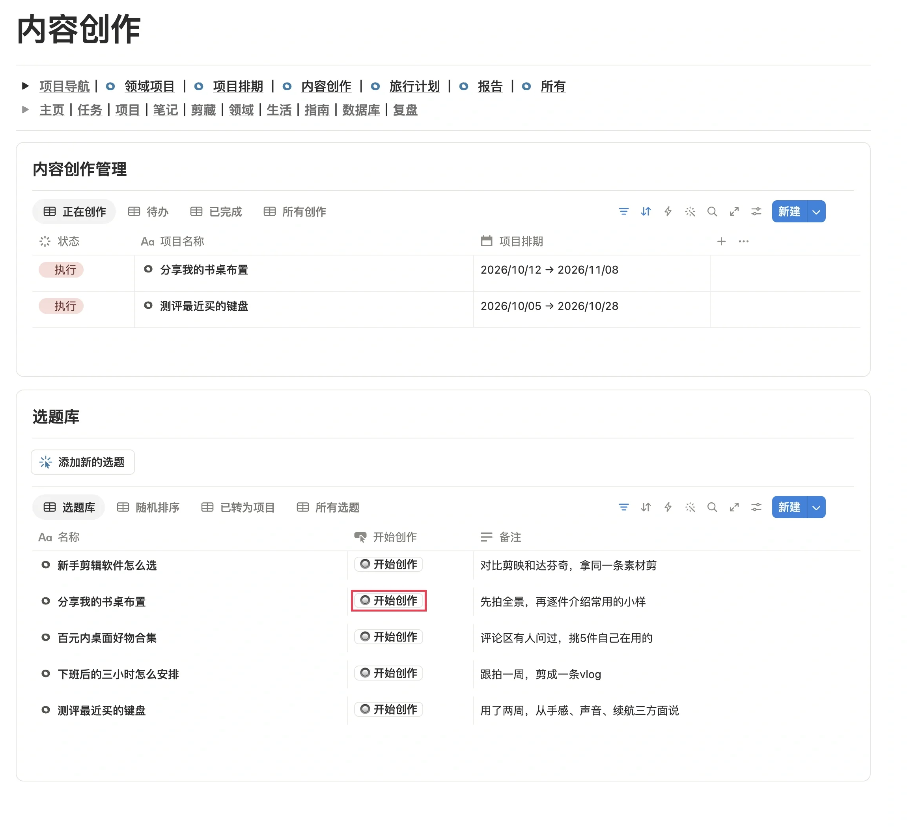Open search in 内容创作管理 toolbar
Image resolution: width=907 pixels, height=828 pixels.
[x=712, y=211]
